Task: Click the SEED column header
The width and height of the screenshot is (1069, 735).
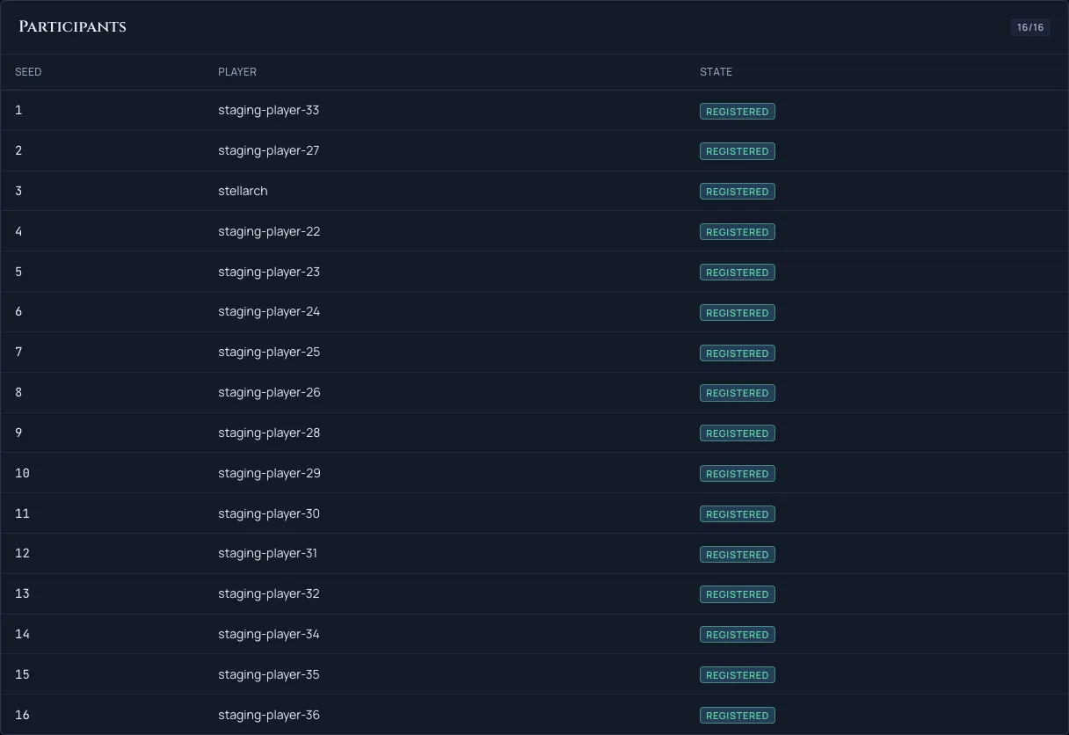Action: (28, 72)
